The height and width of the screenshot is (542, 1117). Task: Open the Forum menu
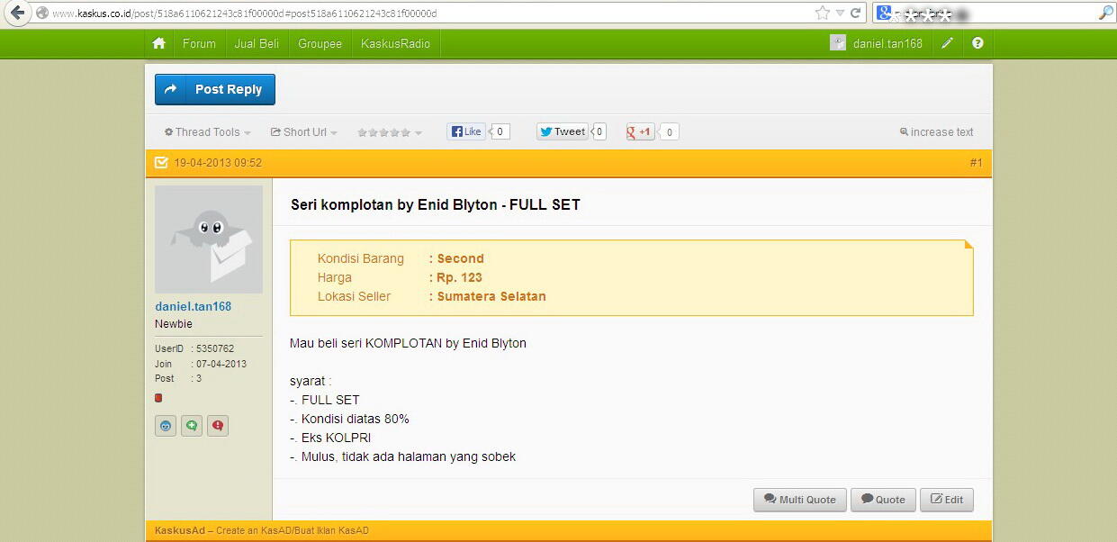pyautogui.click(x=199, y=43)
